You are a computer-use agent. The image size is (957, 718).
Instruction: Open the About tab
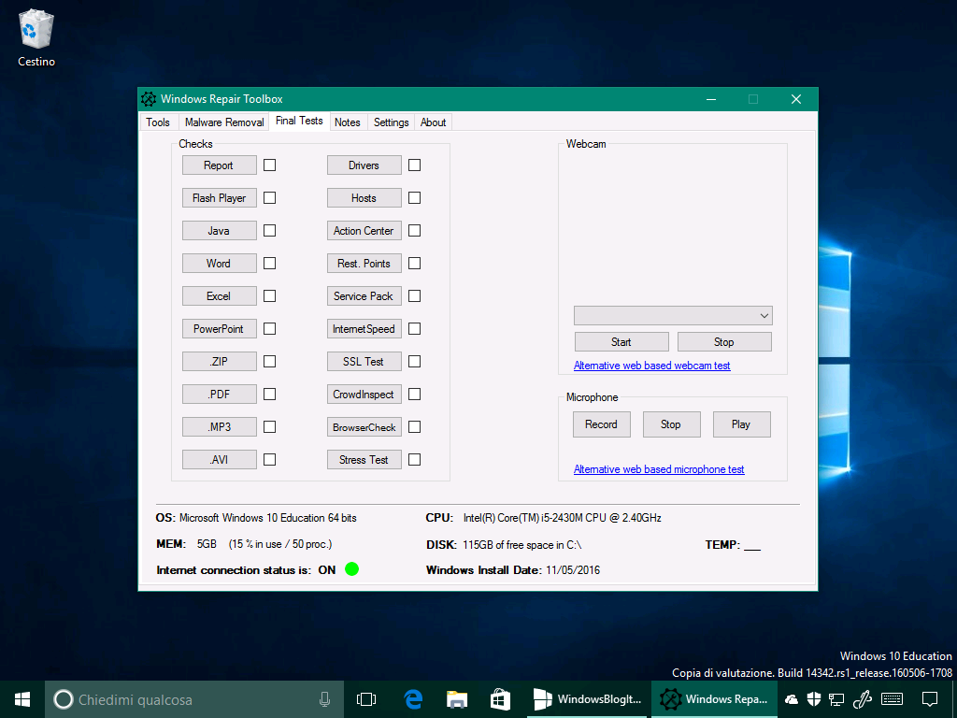(x=434, y=122)
